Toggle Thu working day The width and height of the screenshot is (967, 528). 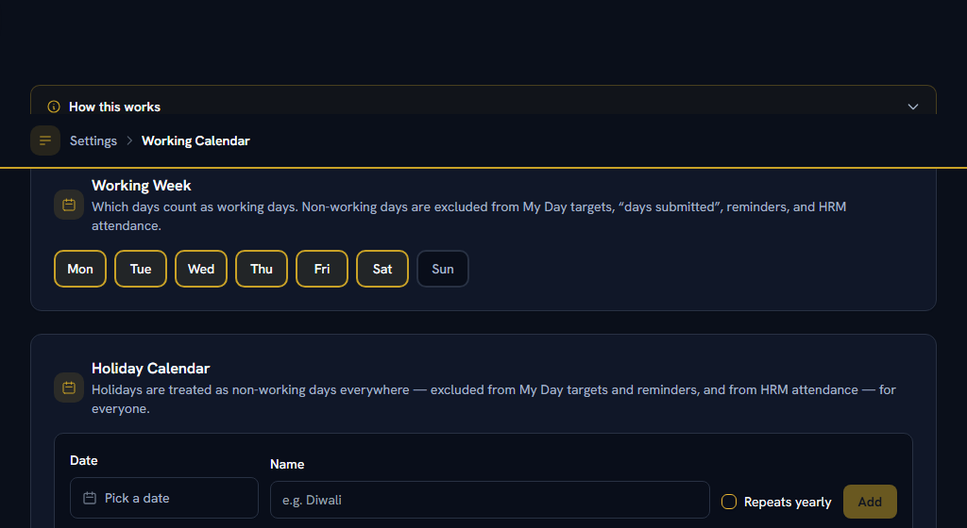point(262,269)
